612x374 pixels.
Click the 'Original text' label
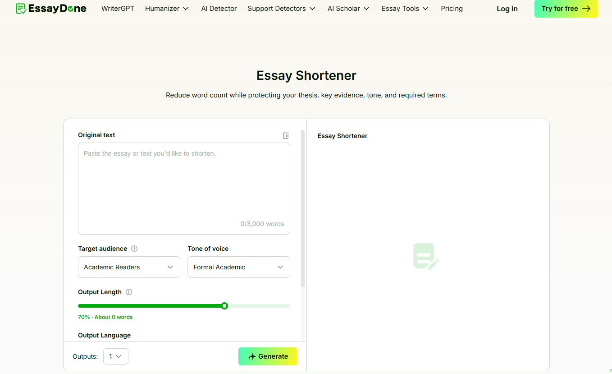pos(96,135)
